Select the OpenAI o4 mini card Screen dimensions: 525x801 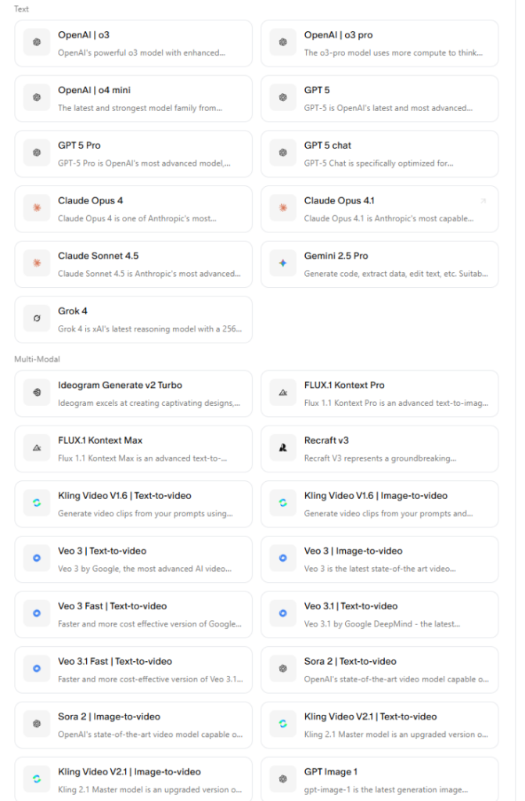133,99
